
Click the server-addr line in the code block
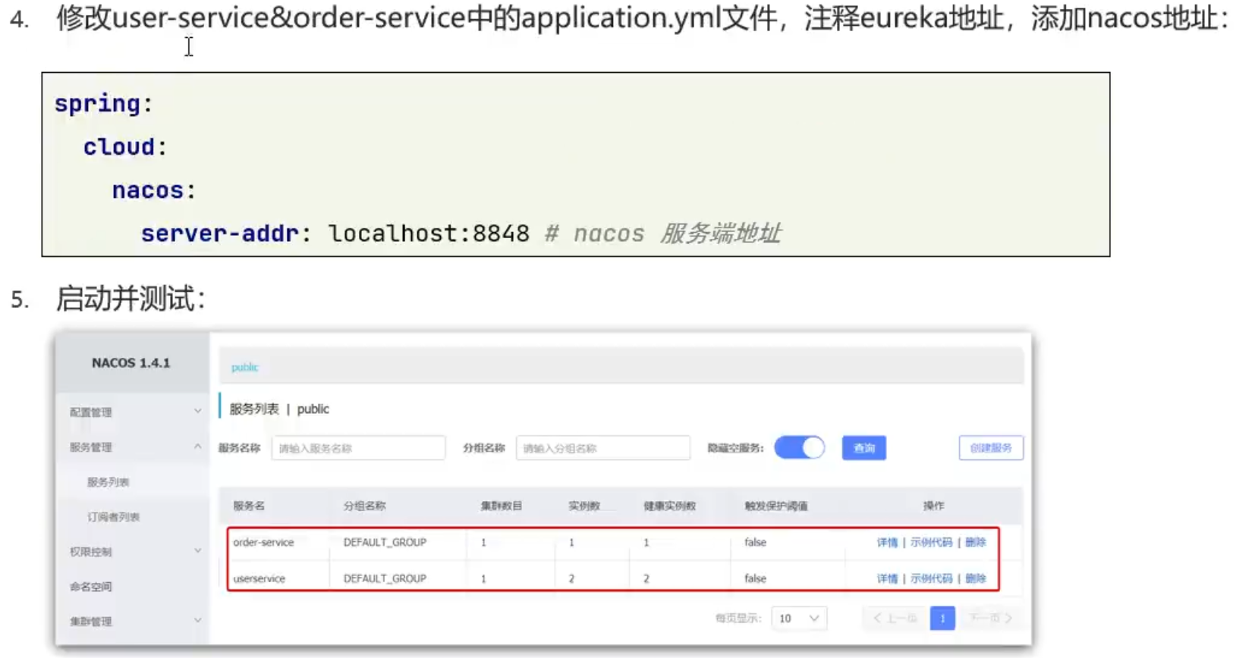(461, 233)
